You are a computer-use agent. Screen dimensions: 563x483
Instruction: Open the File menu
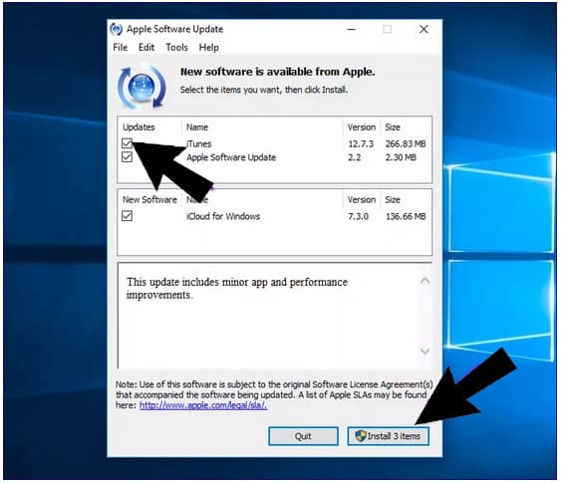click(x=121, y=48)
